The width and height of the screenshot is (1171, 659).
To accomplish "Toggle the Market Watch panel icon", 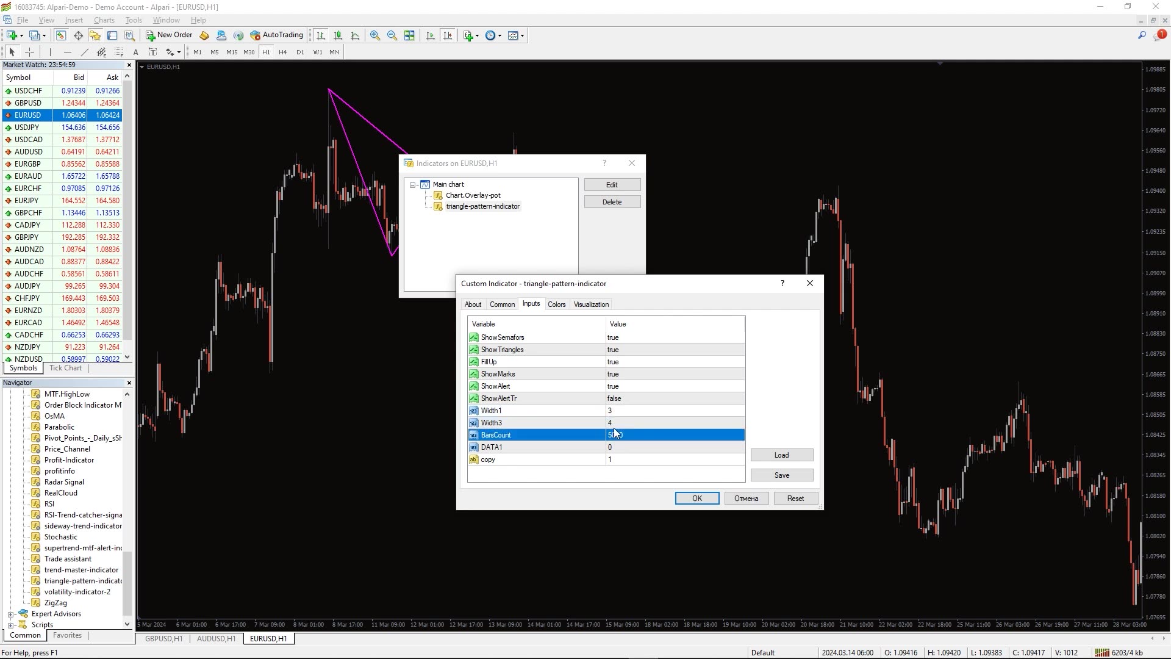I will 60,35.
